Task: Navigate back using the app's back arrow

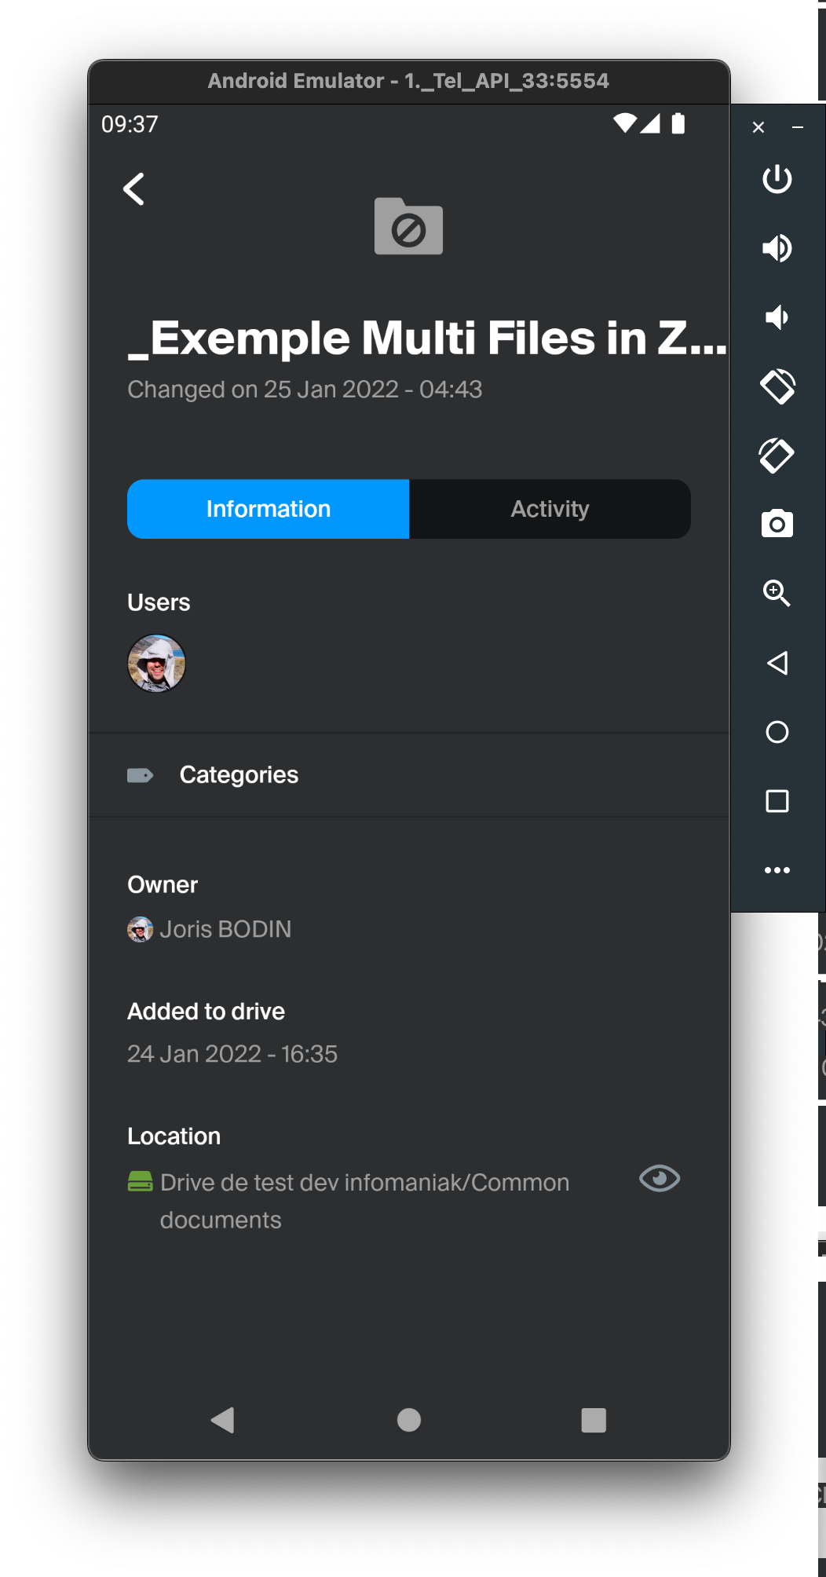Action: (133, 188)
